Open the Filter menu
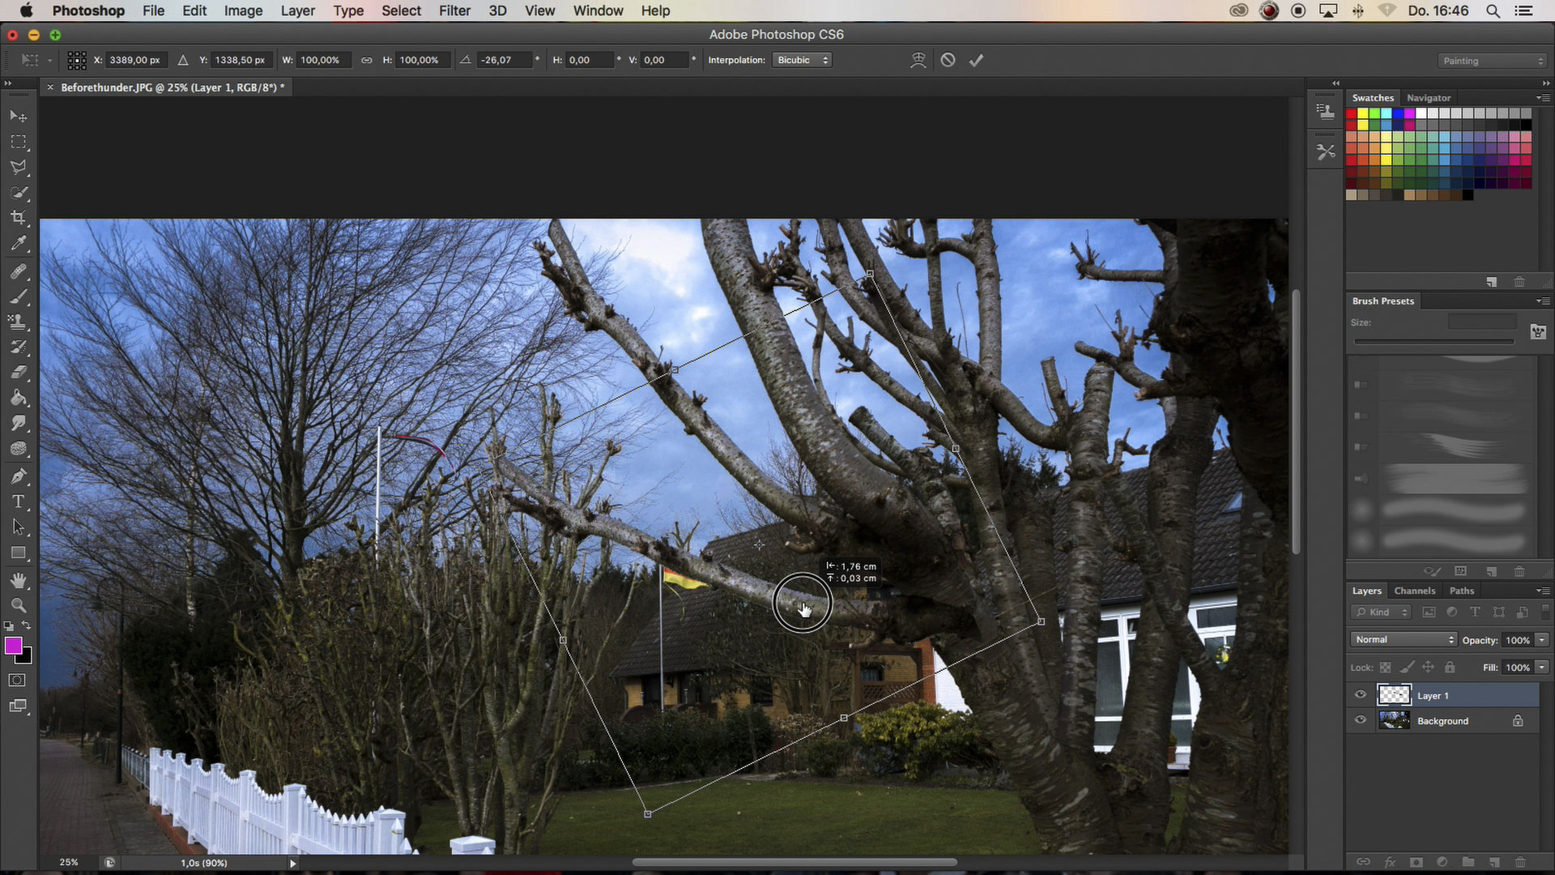 point(454,11)
